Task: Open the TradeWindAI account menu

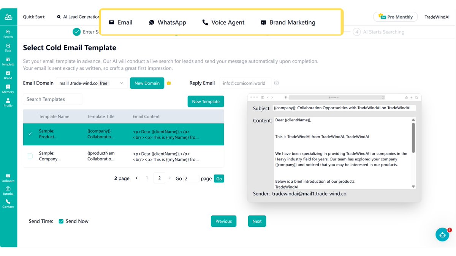Action: tap(437, 17)
